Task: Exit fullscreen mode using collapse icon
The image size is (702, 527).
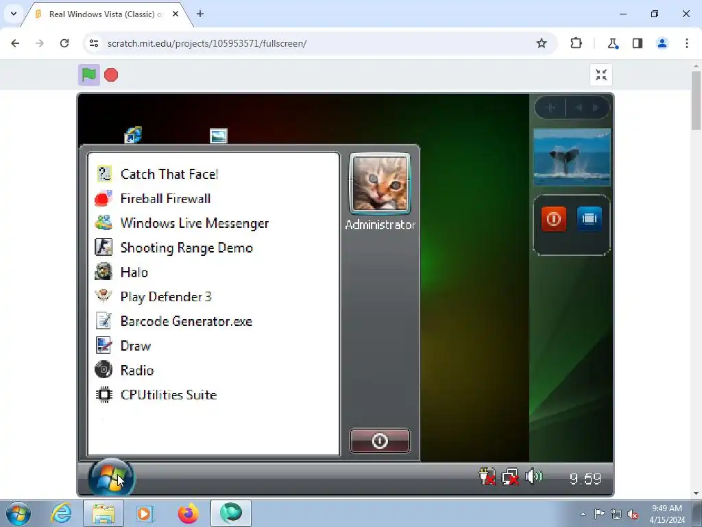Action: tap(601, 75)
